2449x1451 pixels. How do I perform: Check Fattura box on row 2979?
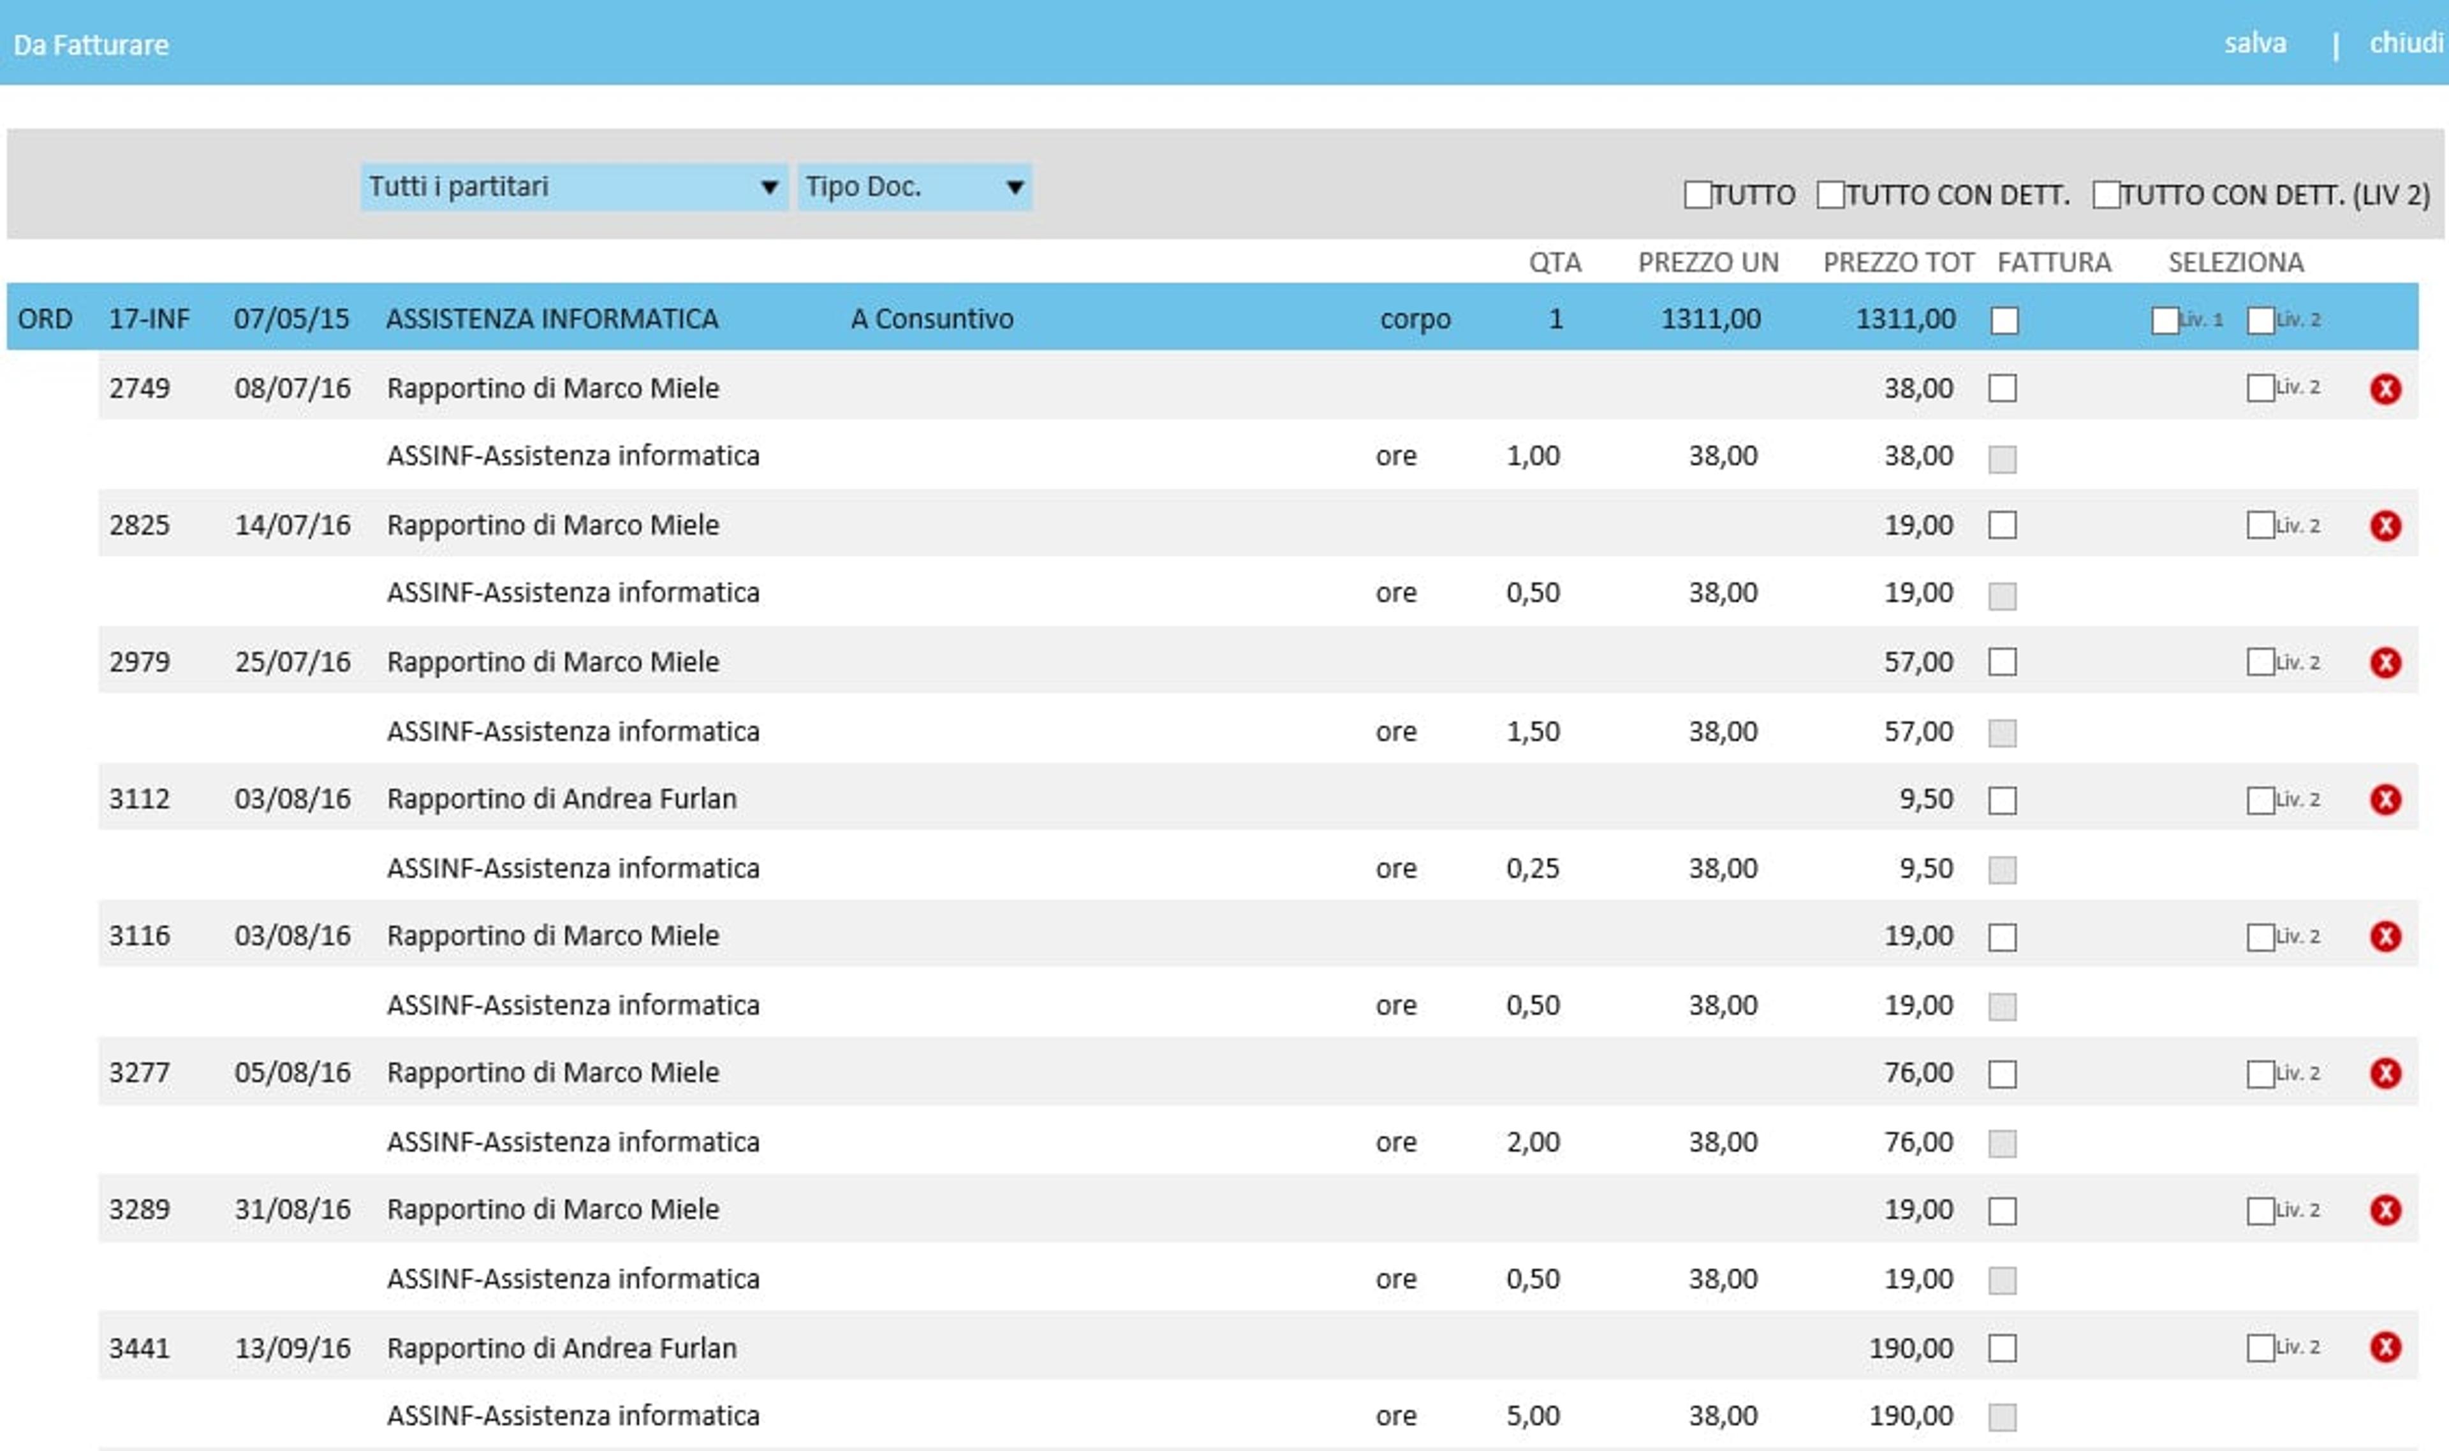(x=2003, y=662)
